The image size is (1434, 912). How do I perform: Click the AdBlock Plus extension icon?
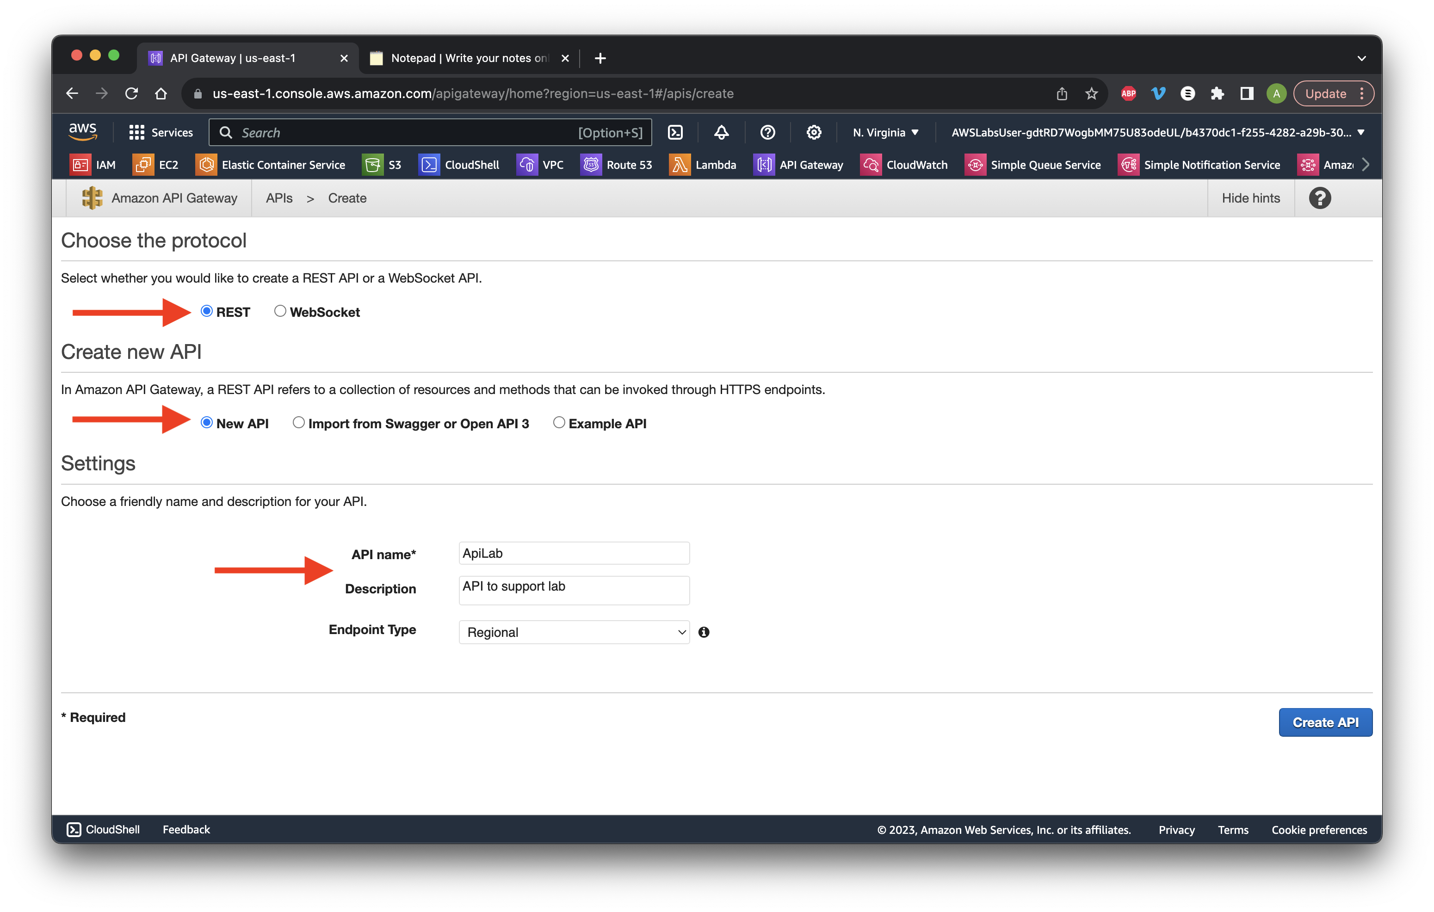(x=1129, y=93)
